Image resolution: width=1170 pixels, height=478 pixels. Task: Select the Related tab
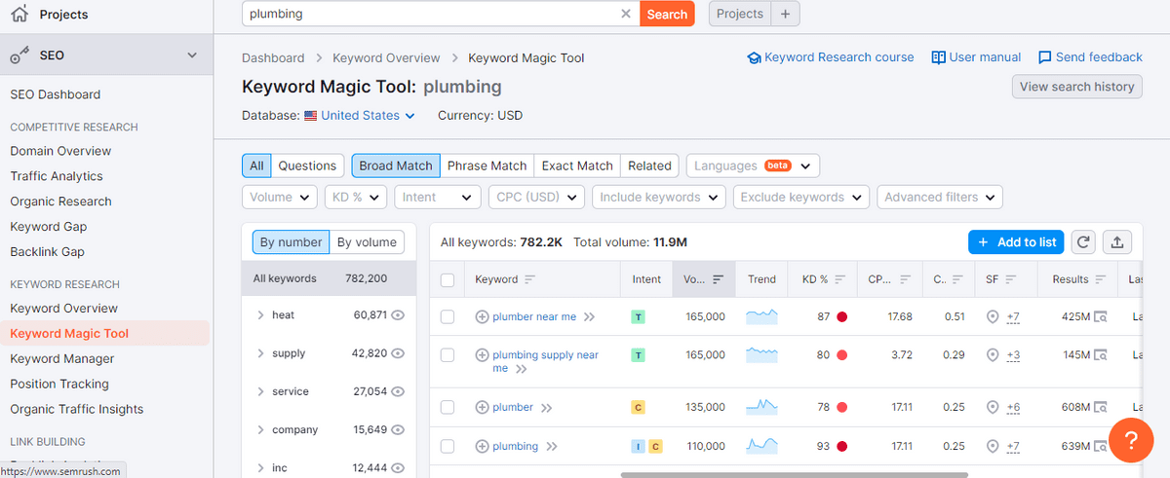649,165
